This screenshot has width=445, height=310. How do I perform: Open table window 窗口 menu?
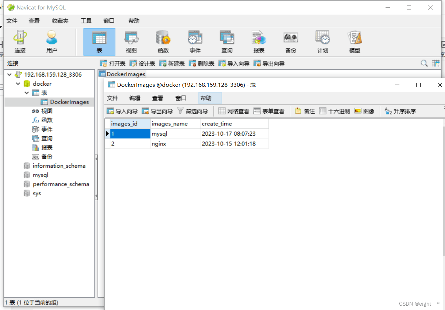tap(181, 98)
